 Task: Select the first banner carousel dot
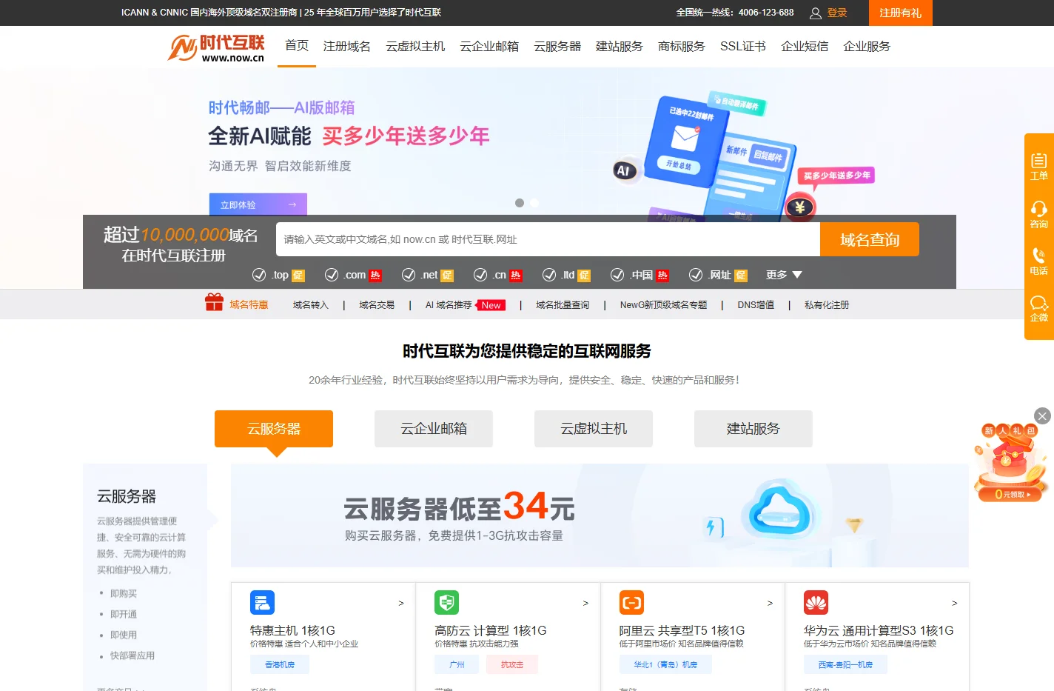pos(520,203)
